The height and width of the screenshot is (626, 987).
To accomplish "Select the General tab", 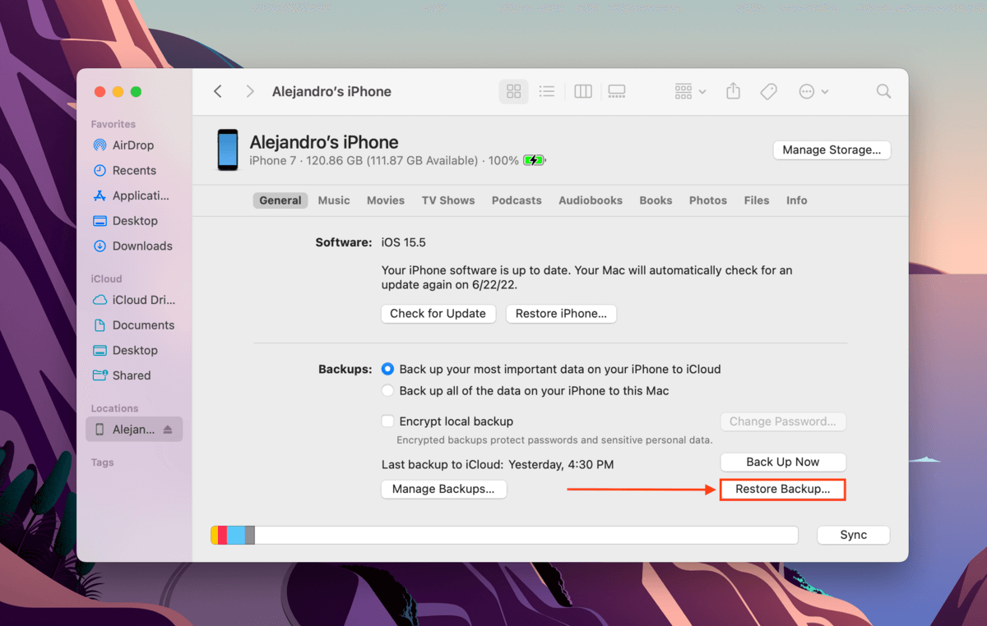I will 280,200.
